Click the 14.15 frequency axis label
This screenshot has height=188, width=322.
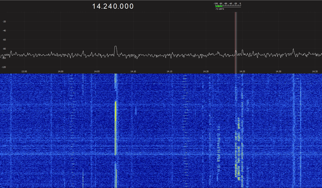(169, 71)
